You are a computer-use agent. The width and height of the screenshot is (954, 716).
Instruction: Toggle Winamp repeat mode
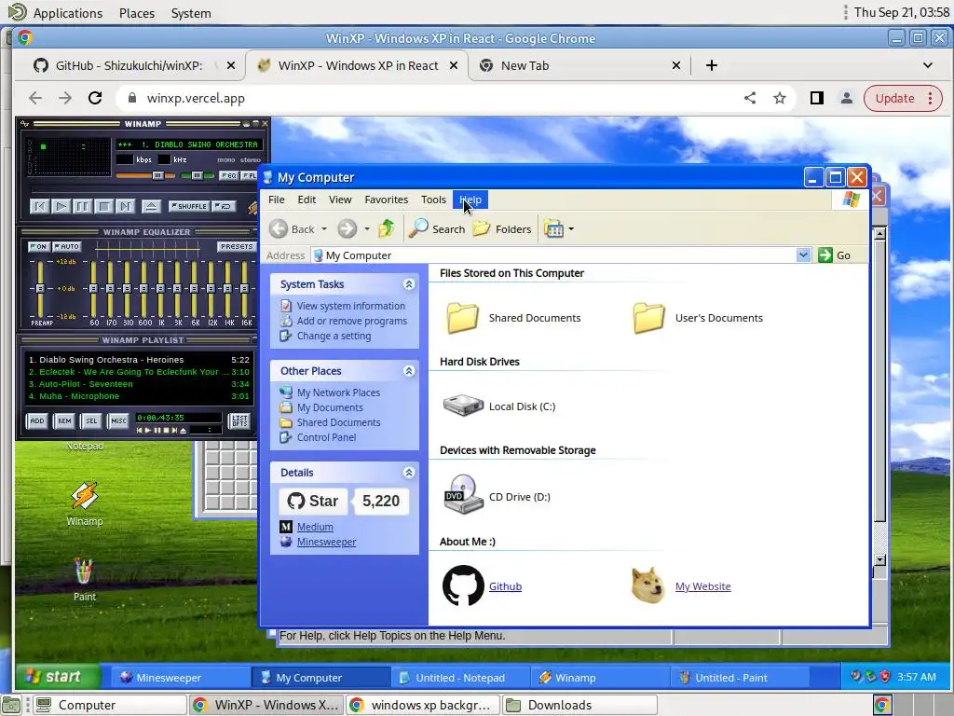pyautogui.click(x=224, y=206)
